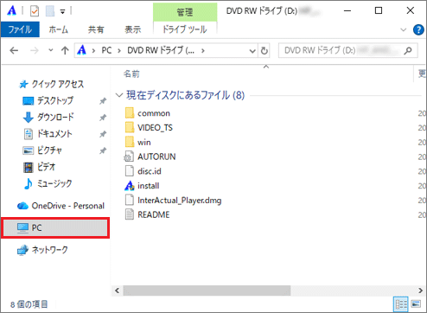This screenshot has height=313, width=427.
Task: Click the pin icon beside デスクトップ
Action: click(103, 101)
